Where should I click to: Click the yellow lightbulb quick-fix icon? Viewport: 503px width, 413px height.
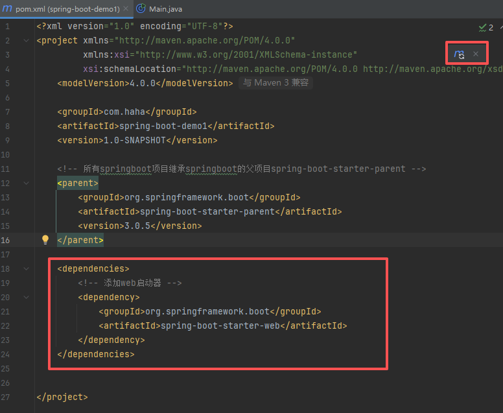[x=45, y=240]
